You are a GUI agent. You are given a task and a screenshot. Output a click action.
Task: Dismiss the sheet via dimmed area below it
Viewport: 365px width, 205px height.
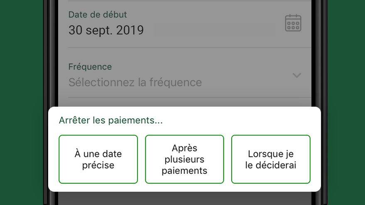point(185,198)
